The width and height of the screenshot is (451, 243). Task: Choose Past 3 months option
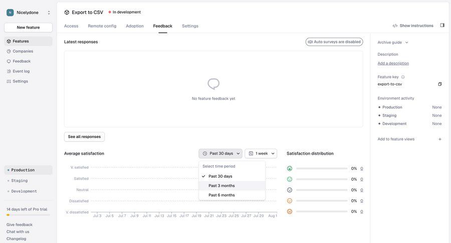[232, 186]
